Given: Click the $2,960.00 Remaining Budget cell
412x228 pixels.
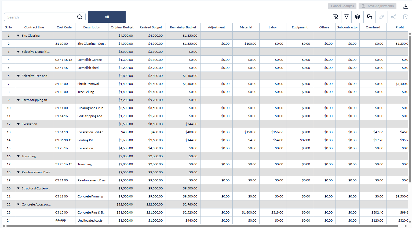Looking at the screenshot, I should [183, 204].
